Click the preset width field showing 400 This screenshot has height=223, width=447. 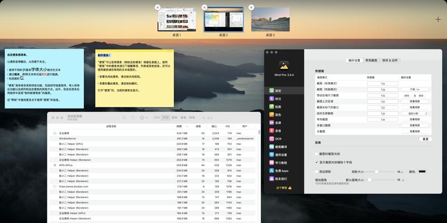pyautogui.click(x=407, y=95)
